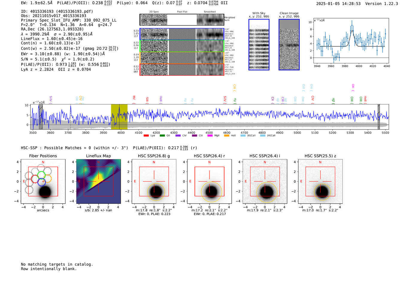
Task: Open the HSC SSP(26.8) g image
Action: click(x=154, y=182)
